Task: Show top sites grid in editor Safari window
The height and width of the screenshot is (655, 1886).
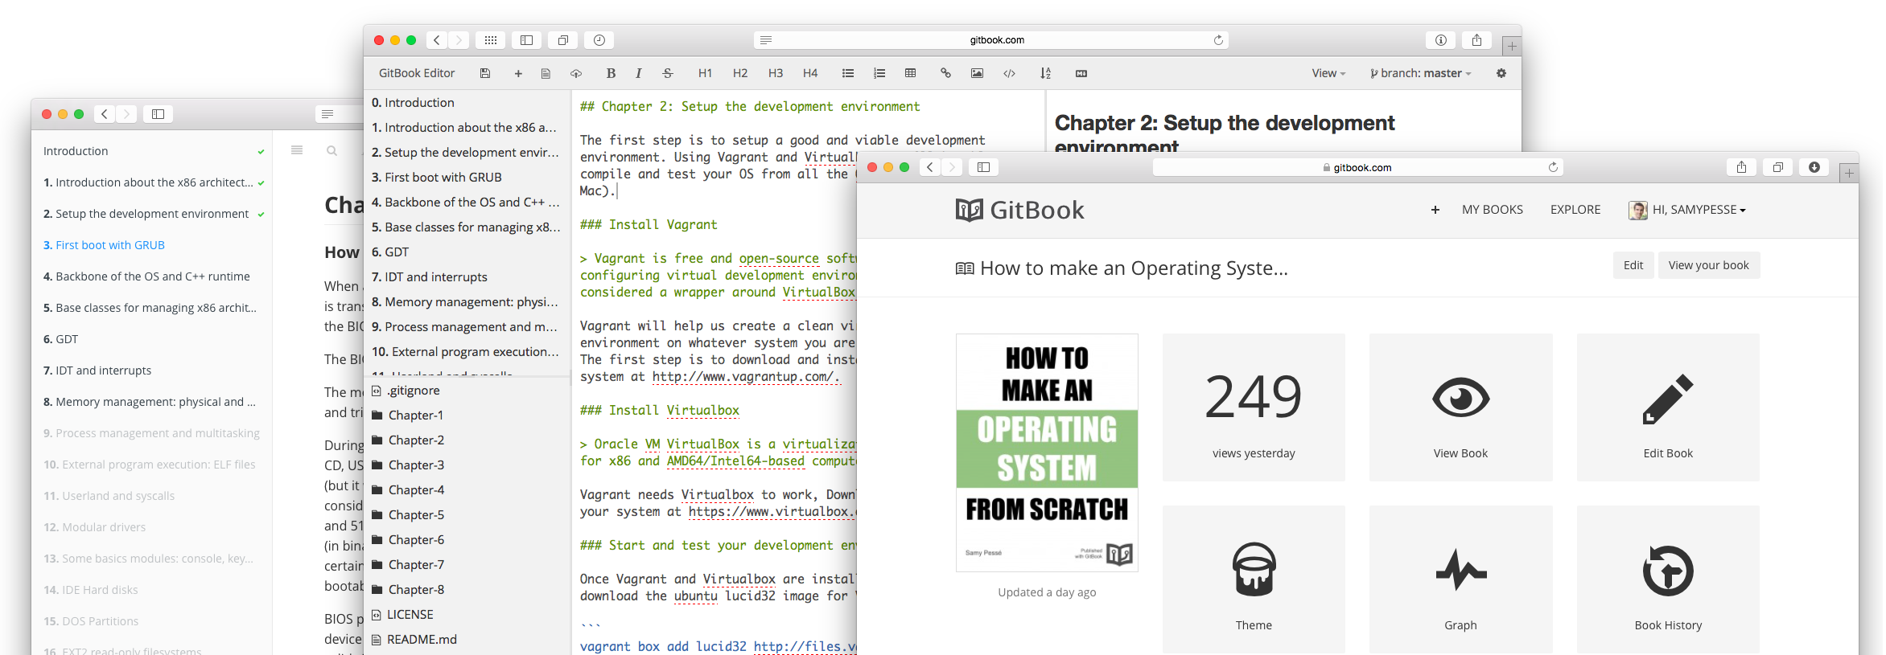Action: (491, 40)
